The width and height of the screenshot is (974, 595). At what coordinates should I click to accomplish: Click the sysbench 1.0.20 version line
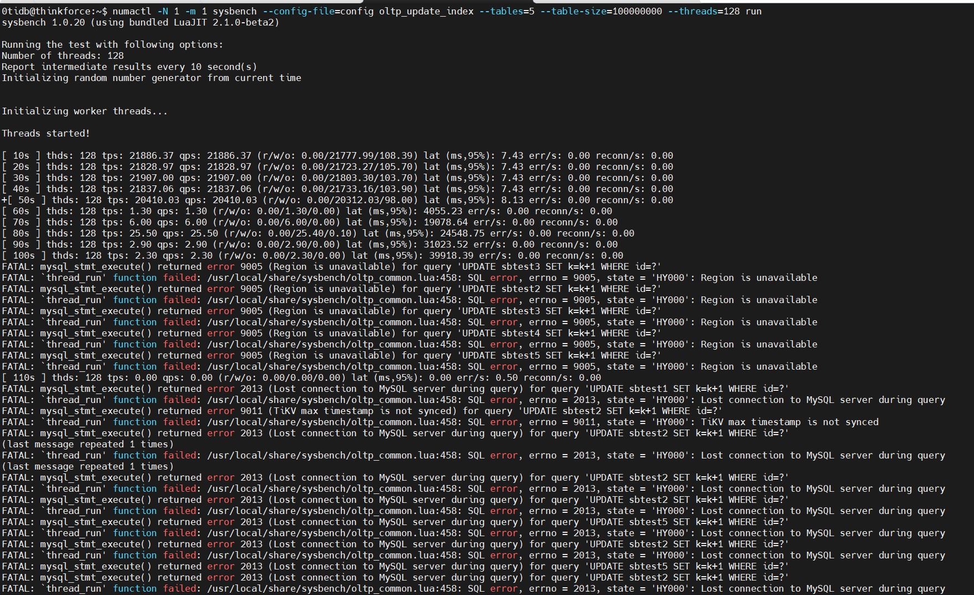(140, 22)
